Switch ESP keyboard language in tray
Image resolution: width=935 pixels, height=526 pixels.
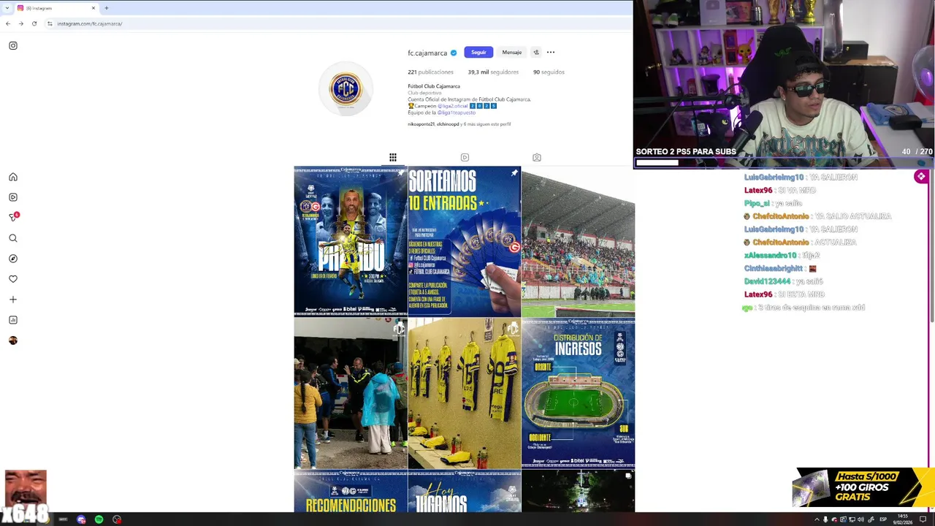click(883, 519)
